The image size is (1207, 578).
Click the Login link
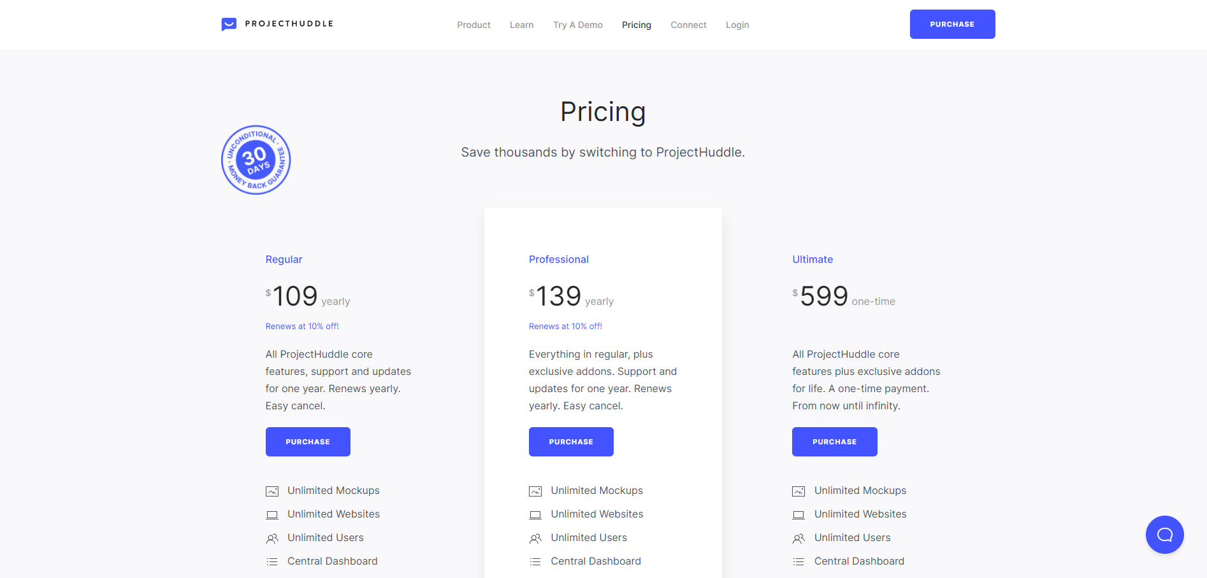coord(737,25)
